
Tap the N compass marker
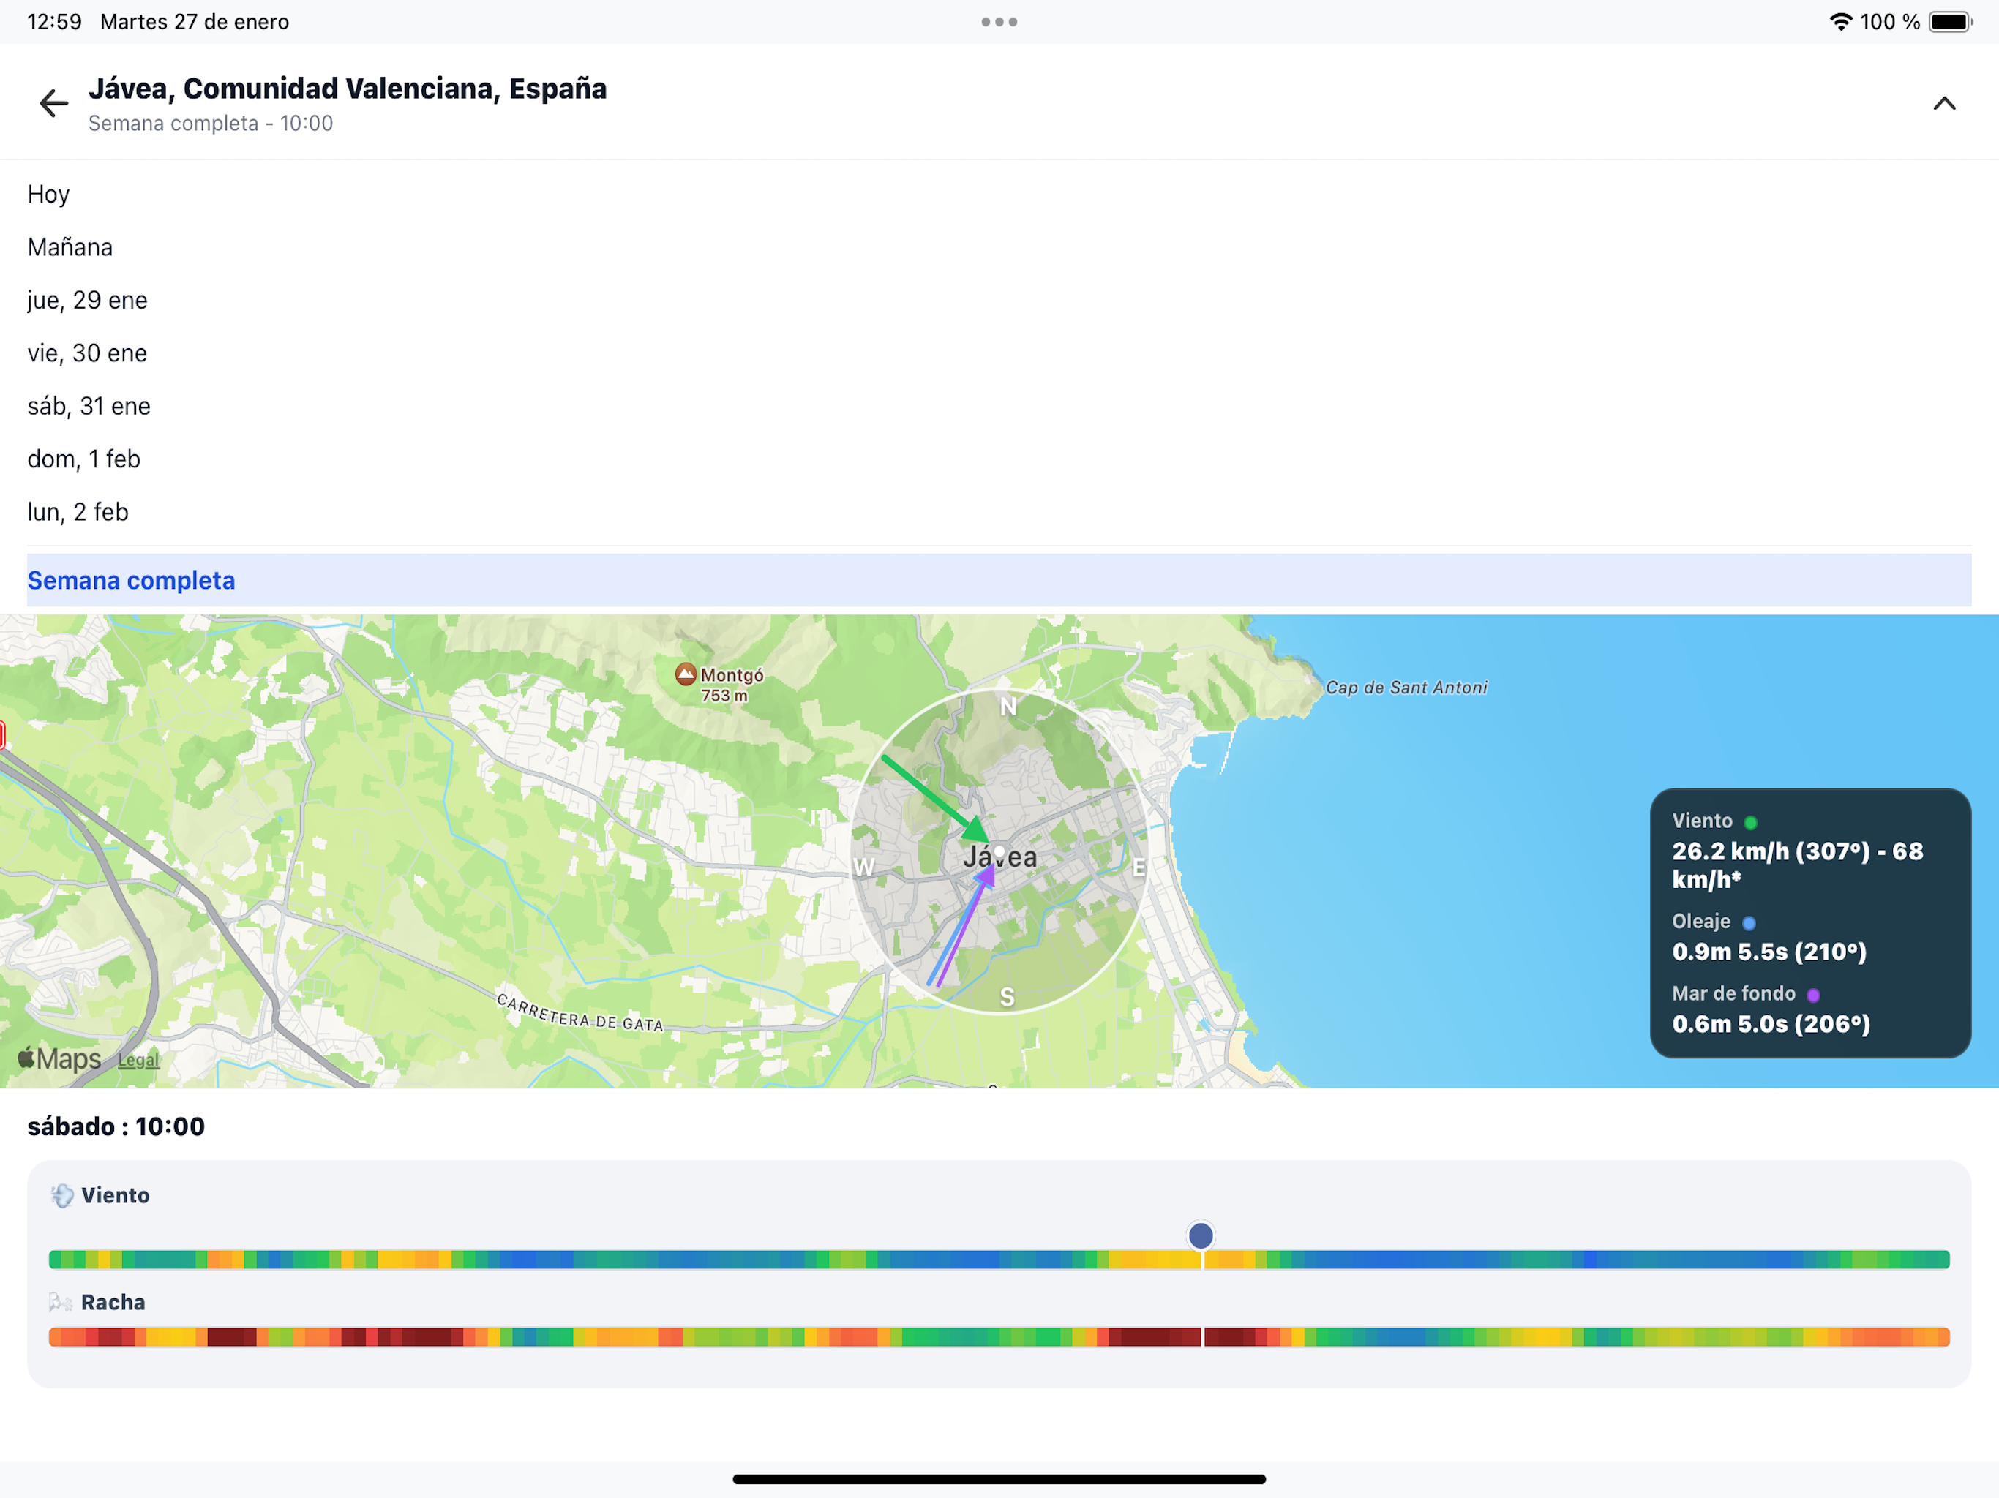click(x=1008, y=707)
